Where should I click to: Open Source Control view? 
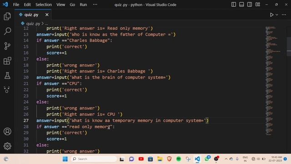[7, 46]
